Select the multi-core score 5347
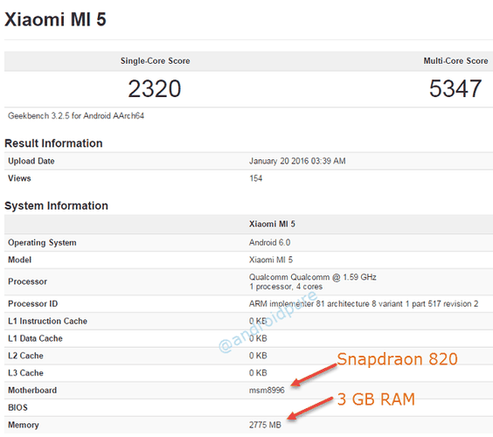493x437 pixels. click(455, 88)
